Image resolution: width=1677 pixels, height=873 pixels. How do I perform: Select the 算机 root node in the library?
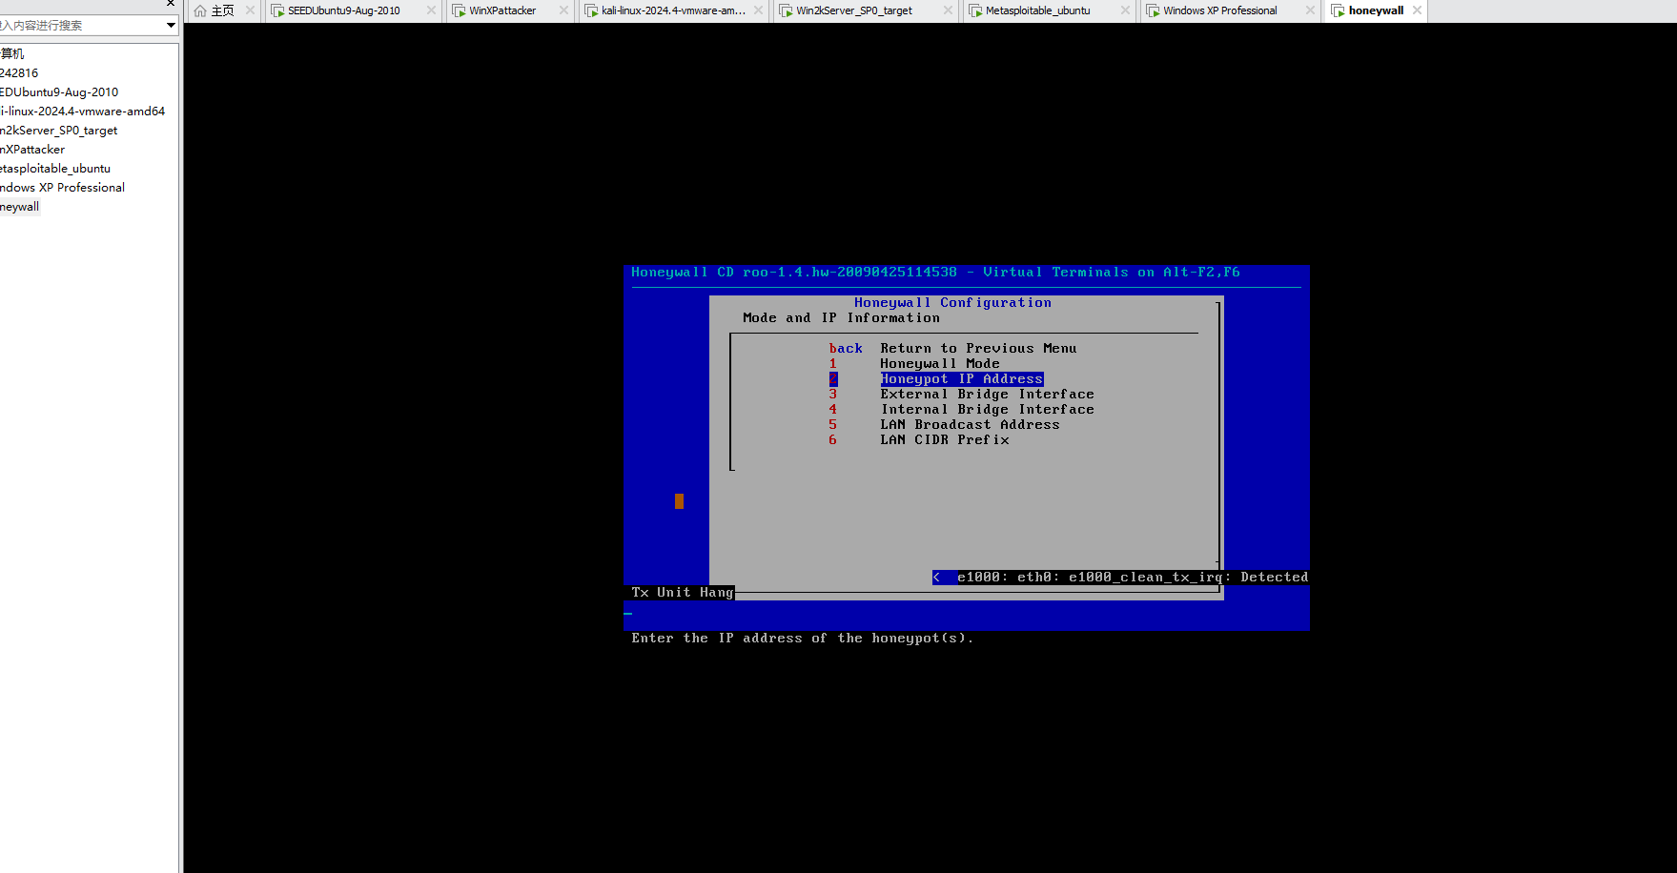(x=12, y=54)
